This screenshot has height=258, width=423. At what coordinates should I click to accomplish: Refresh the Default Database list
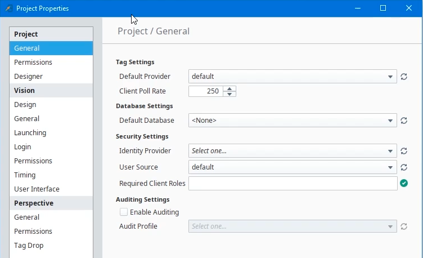point(404,121)
